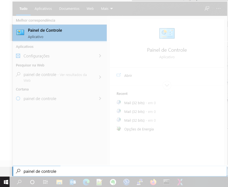Open the Painel de Controle best match result

point(59,33)
